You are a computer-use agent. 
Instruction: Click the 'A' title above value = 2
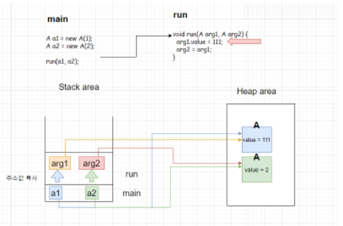tap(256, 157)
